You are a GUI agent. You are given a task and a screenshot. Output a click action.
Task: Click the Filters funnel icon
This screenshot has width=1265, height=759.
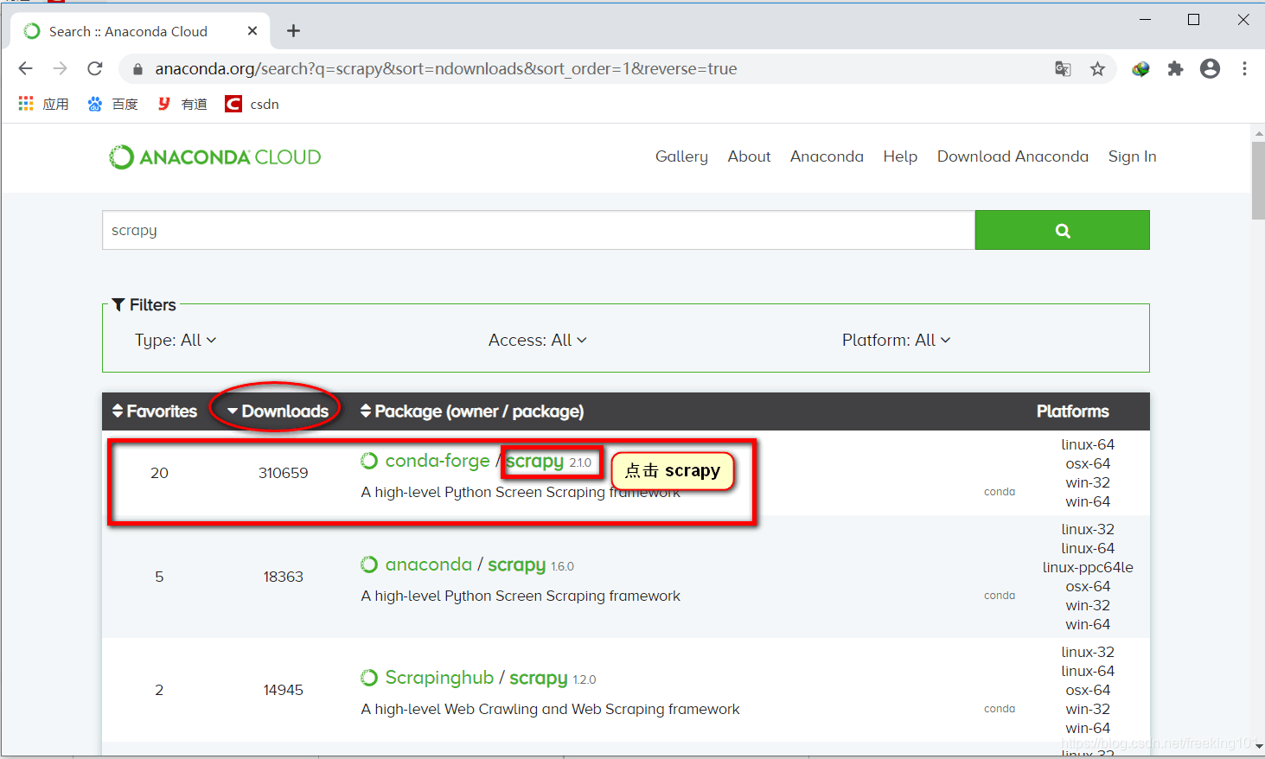click(x=119, y=305)
